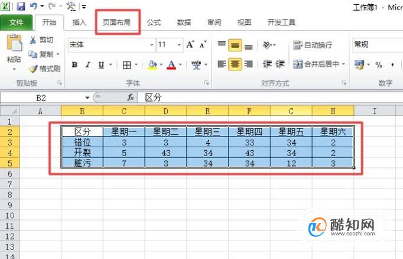The image size is (403, 259).
Task: Click the Undo arrow icon
Action: pos(34,6)
